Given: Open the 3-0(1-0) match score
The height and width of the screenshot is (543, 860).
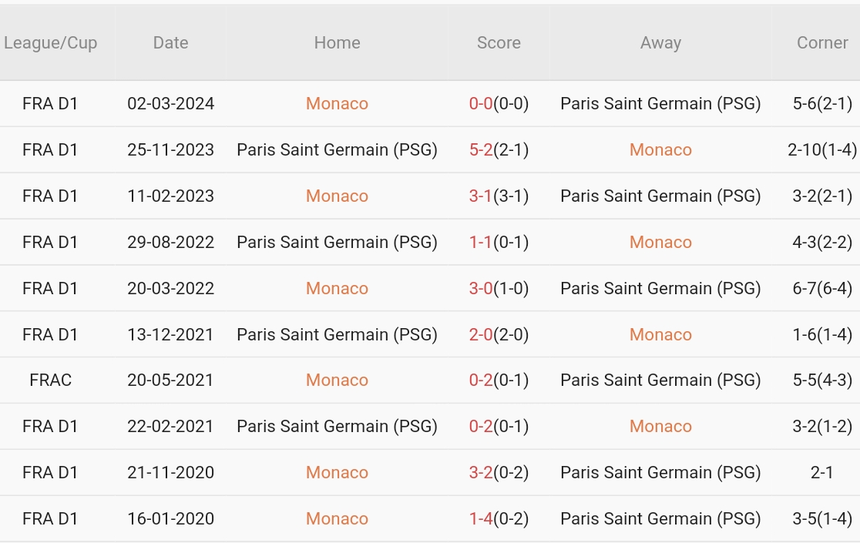Looking at the screenshot, I should [499, 288].
